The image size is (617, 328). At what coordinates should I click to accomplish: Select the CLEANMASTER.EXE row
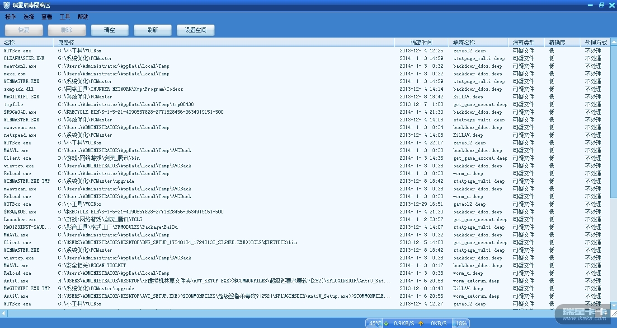[305, 58]
